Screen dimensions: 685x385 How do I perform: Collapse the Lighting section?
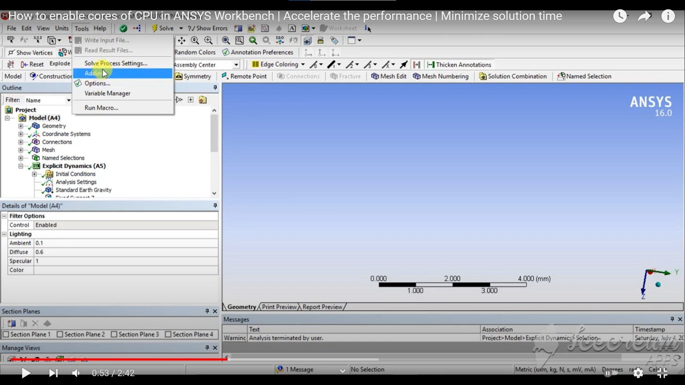(4, 234)
